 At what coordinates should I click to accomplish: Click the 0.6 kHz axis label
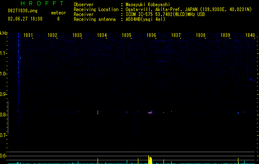pyautogui.click(x=3, y=156)
